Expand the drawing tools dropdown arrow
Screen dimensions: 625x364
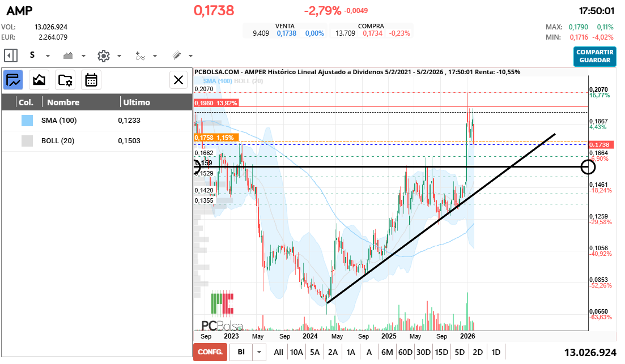(190, 56)
